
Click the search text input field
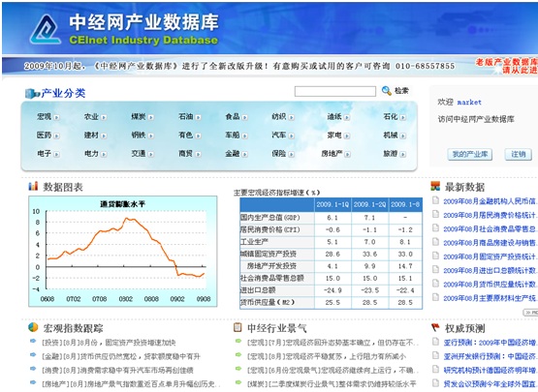[x=334, y=91]
